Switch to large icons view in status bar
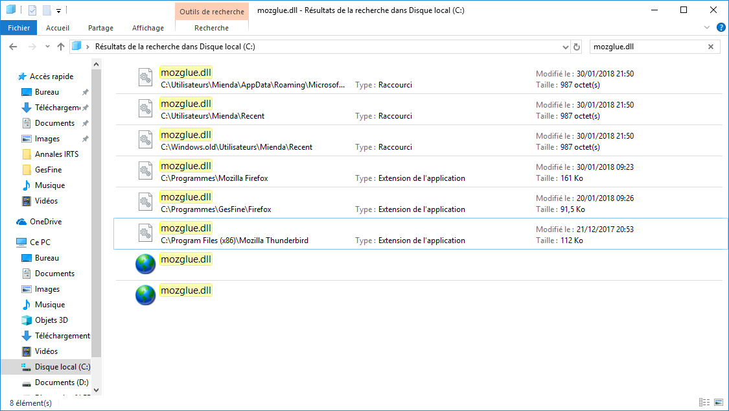Image resolution: width=729 pixels, height=411 pixels. 717,403
